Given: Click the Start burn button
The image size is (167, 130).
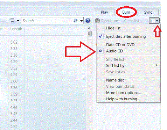Looking at the screenshot, I should (106, 21).
